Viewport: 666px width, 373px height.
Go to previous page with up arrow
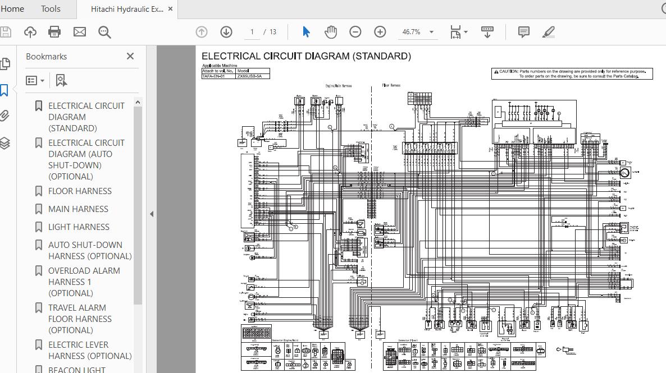coord(202,32)
